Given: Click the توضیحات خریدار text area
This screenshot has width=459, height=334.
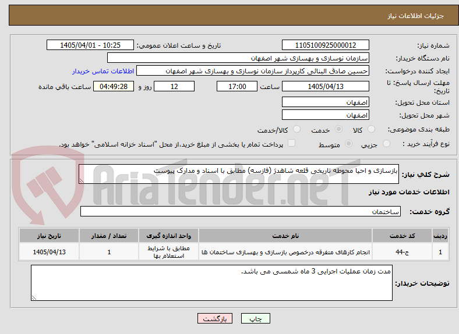Looking at the screenshot, I should [x=211, y=283].
